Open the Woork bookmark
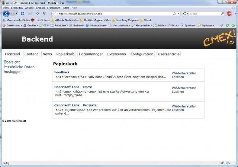Viewport: 238px width, 167px height. click(146, 20)
